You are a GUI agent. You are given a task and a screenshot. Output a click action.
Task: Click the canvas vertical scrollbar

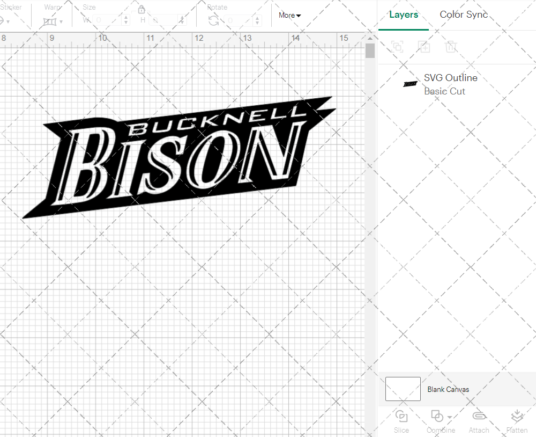click(x=369, y=50)
